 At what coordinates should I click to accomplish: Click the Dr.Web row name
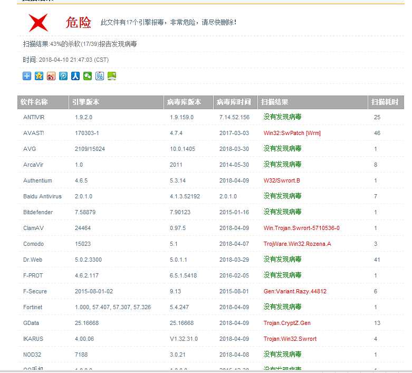[x=33, y=260]
